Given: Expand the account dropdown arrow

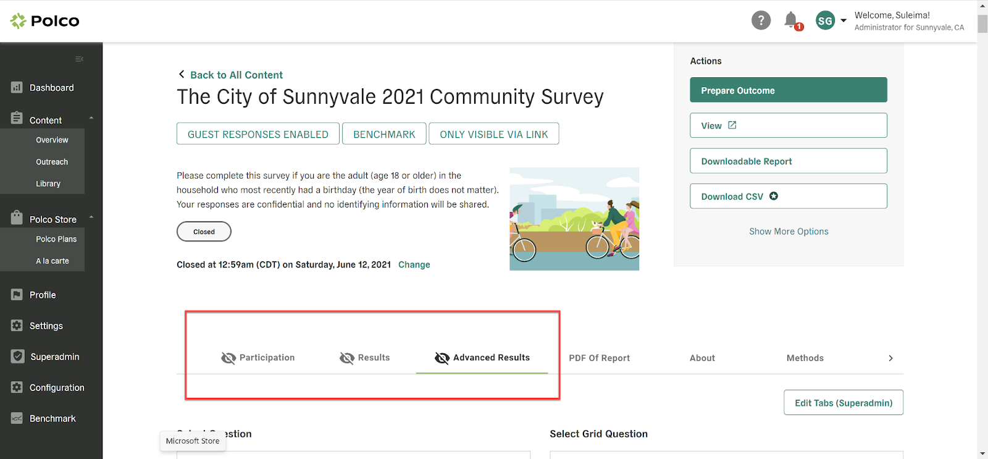Looking at the screenshot, I should point(844,20).
